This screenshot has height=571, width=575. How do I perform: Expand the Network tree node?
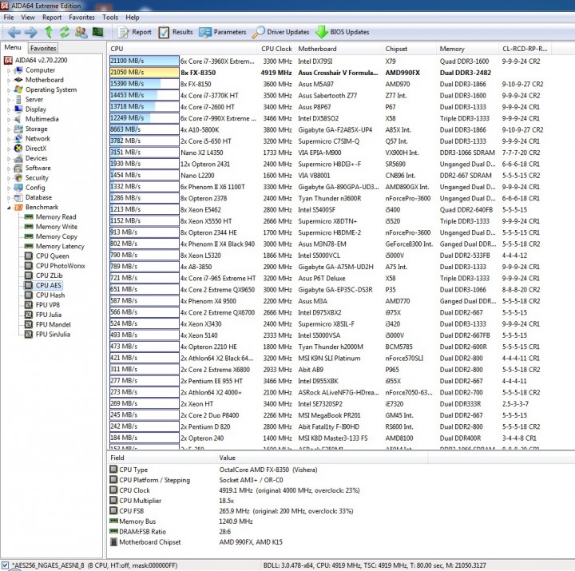pos(9,139)
